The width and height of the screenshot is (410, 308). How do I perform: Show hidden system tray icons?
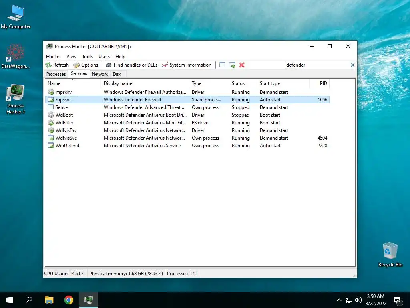coord(339,300)
